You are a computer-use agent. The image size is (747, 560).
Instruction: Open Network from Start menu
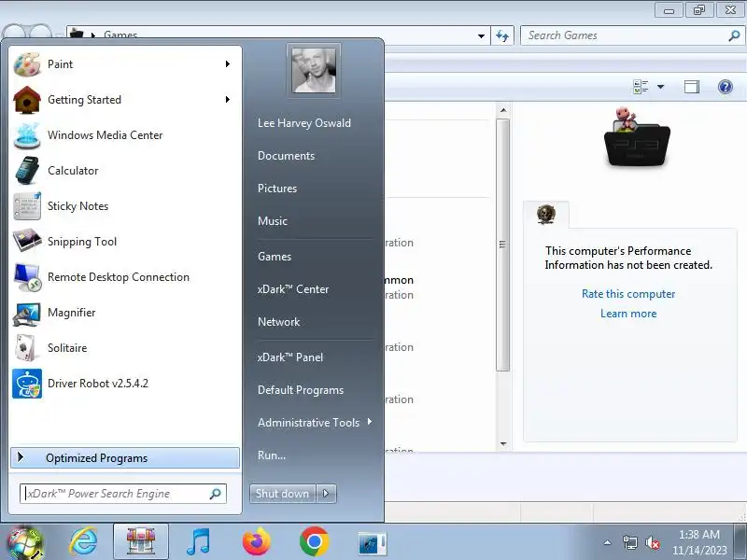(278, 322)
